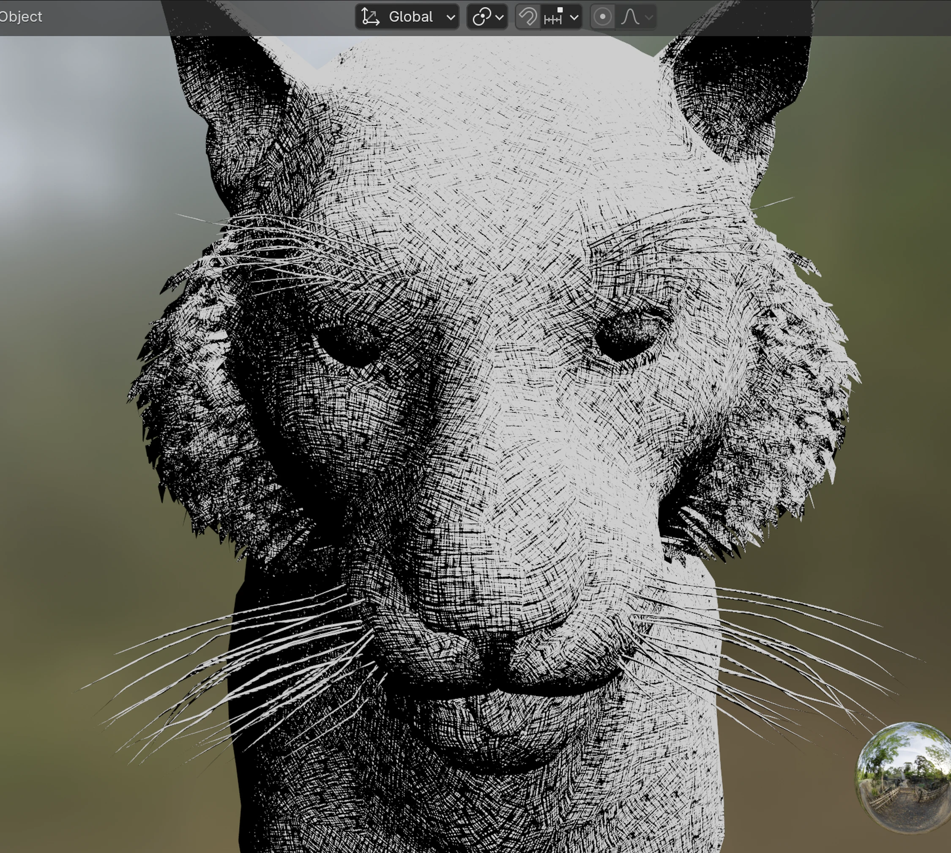Open the snapping options dropdown arrow
Image resolution: width=951 pixels, height=853 pixels.
pyautogui.click(x=574, y=18)
